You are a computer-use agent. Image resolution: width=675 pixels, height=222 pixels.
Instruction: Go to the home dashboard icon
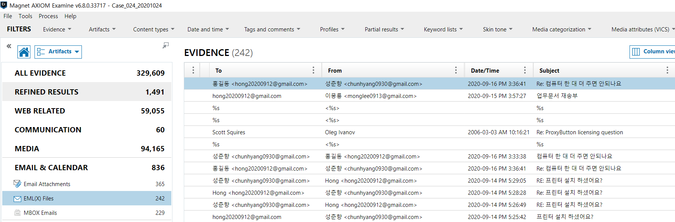24,52
